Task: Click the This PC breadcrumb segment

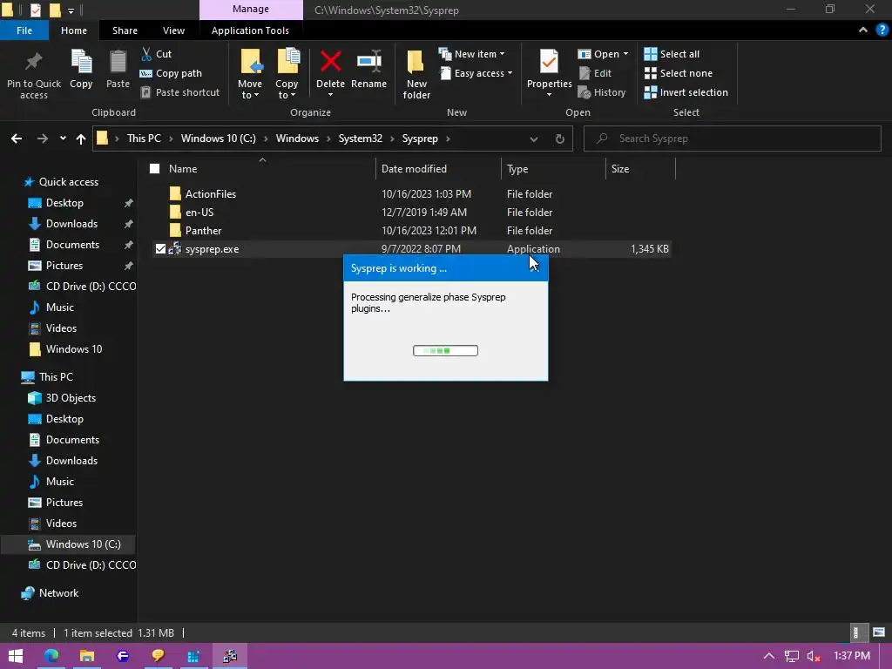Action: point(144,139)
